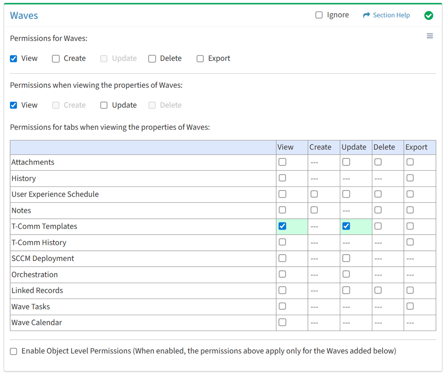Image resolution: width=445 pixels, height=373 pixels.
Task: Enable View for Attachments tab
Action: tap(282, 162)
